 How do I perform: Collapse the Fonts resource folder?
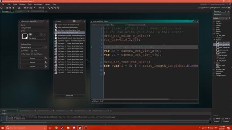214,33
